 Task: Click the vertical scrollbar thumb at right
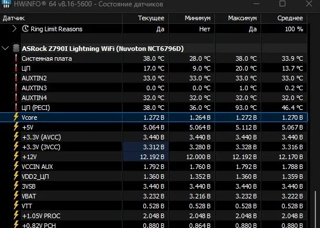(315, 209)
